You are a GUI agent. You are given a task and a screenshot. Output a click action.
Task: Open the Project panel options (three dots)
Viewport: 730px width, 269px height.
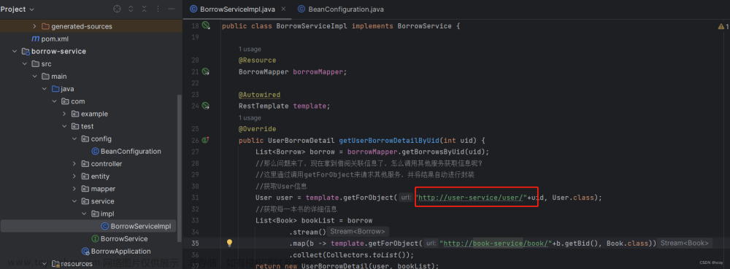[x=158, y=9]
